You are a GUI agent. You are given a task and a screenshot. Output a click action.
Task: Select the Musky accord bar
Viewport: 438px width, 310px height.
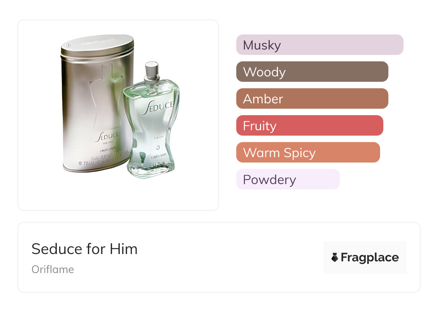tap(320, 45)
